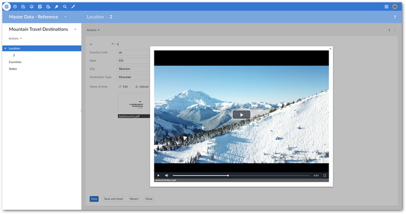Click the Revert button
Screen dimensions: 406x214
[x=134, y=199]
